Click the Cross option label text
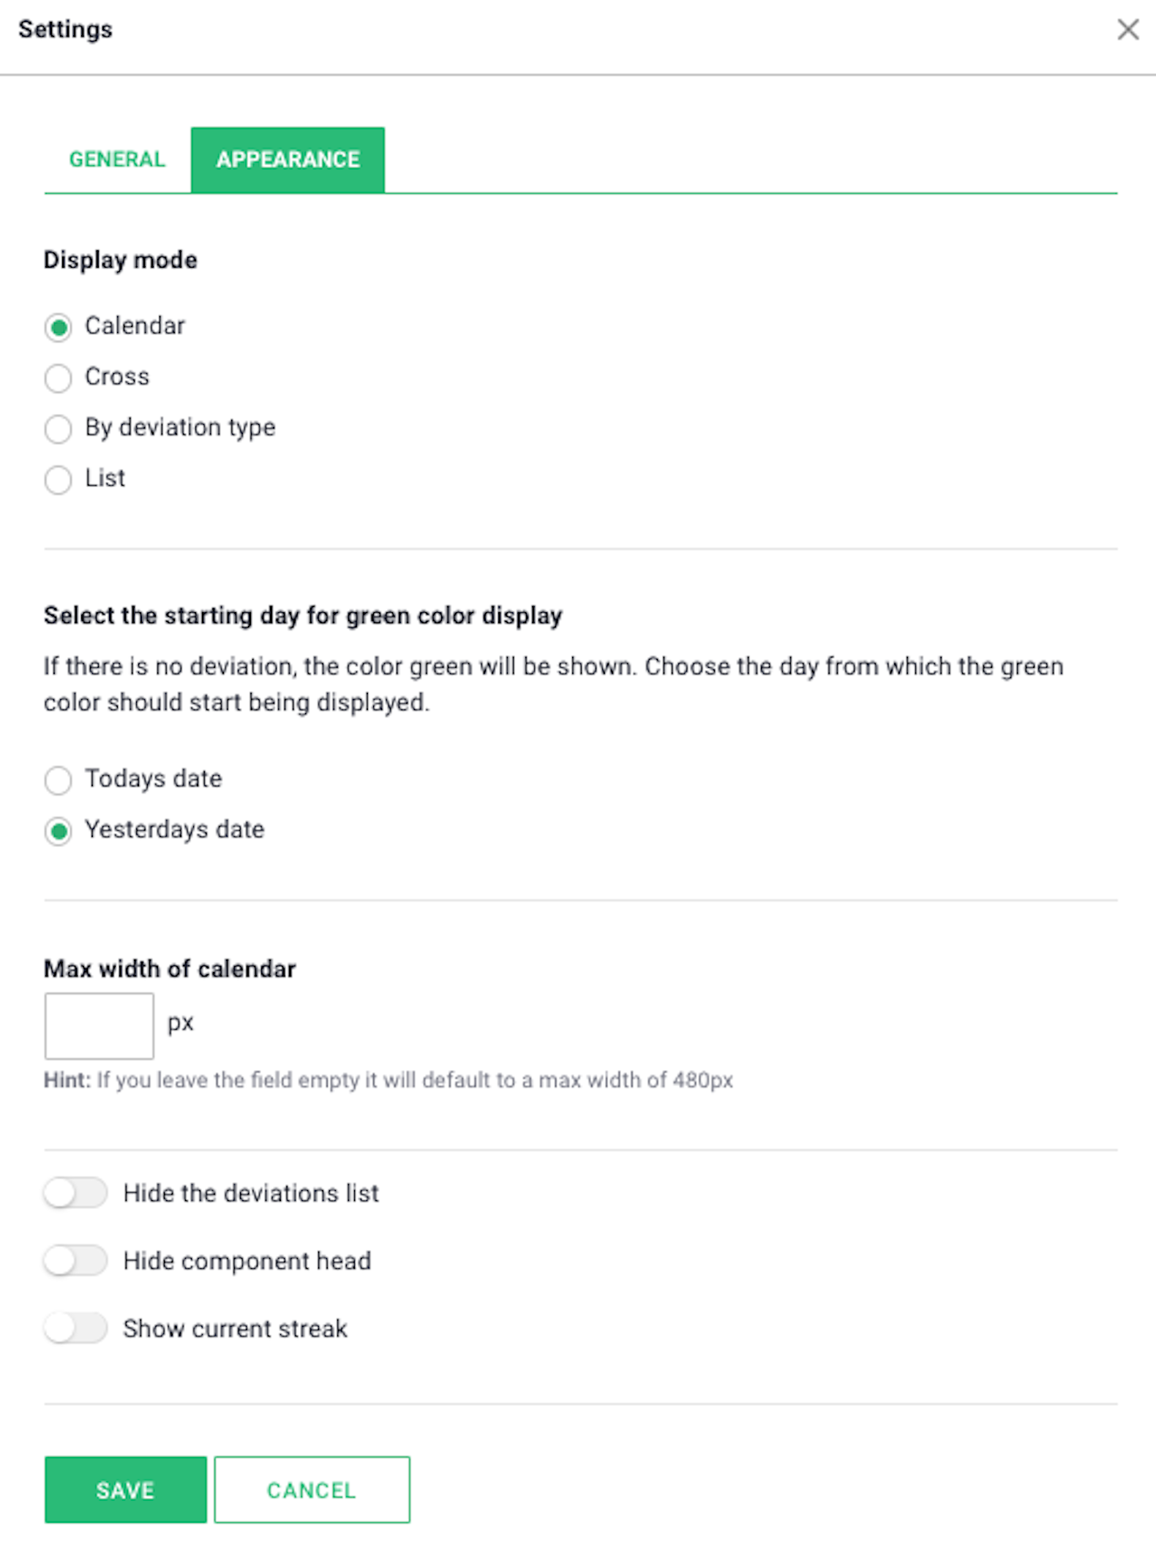The height and width of the screenshot is (1566, 1156). point(117,377)
